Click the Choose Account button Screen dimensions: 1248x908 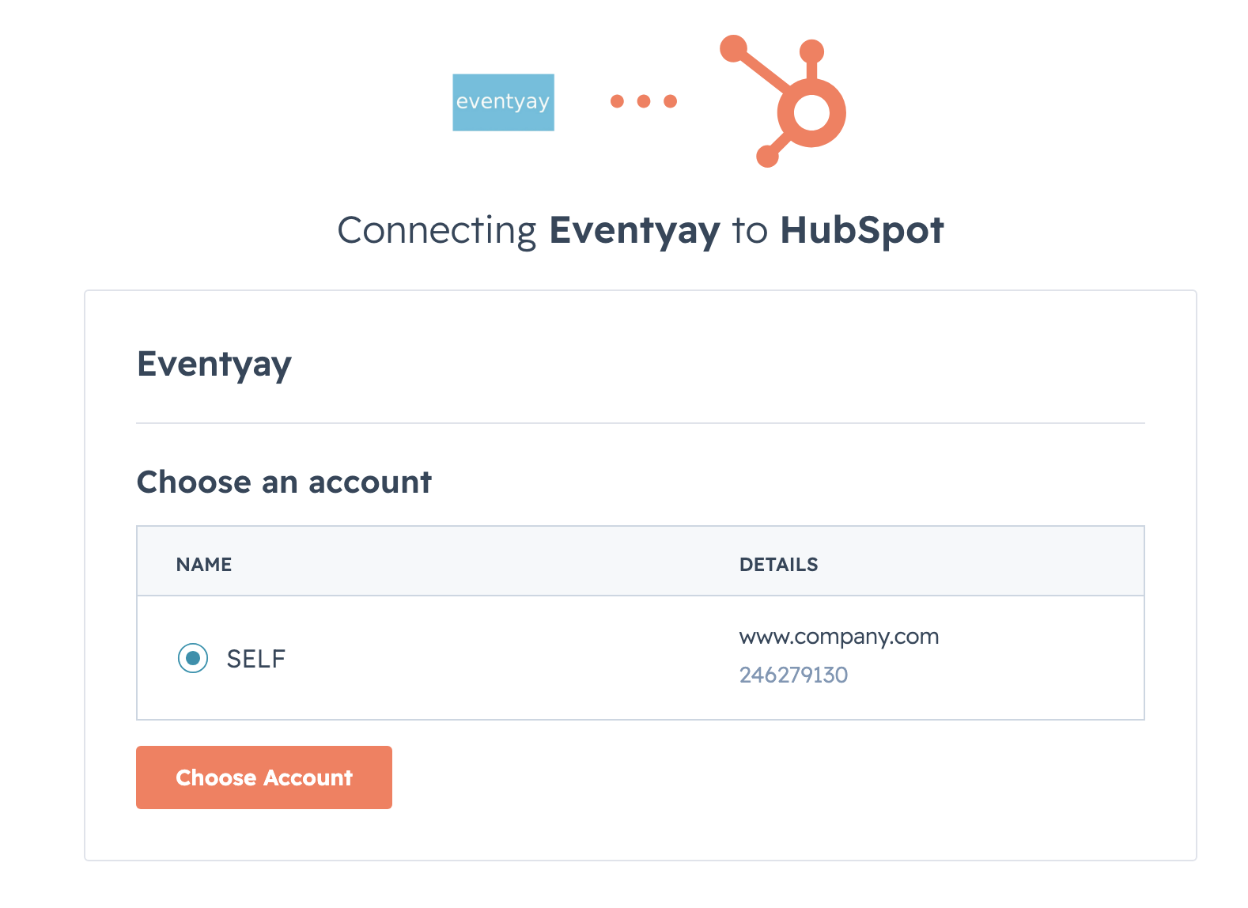[x=264, y=777]
